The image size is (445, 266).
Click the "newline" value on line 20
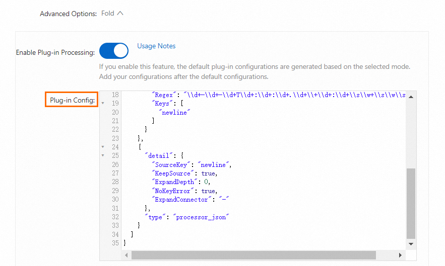(x=174, y=113)
